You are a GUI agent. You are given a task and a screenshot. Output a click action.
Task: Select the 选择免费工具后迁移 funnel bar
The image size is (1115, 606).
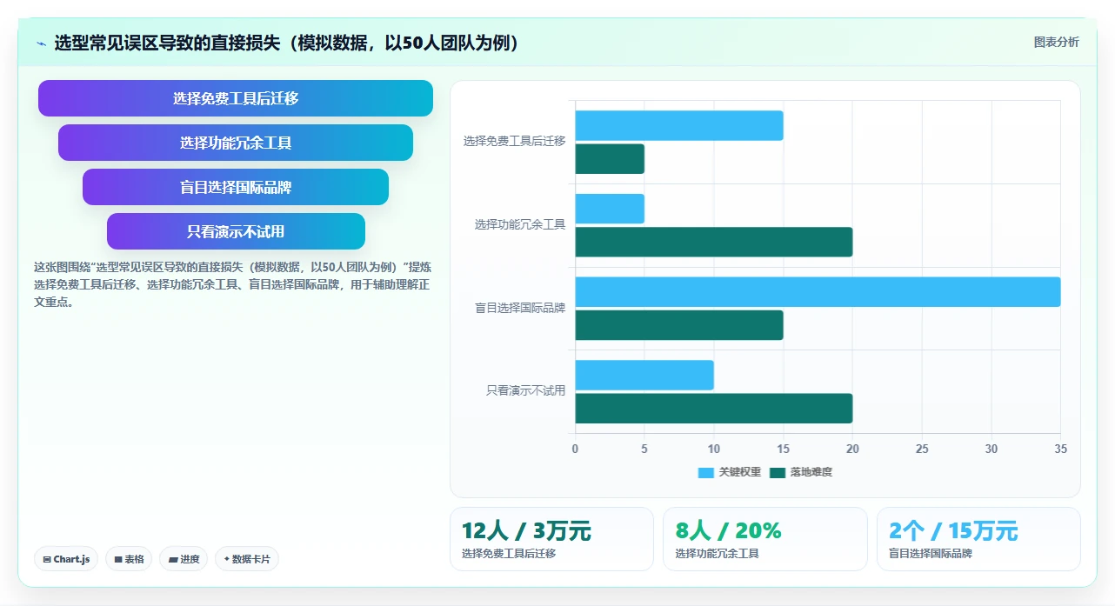click(236, 98)
